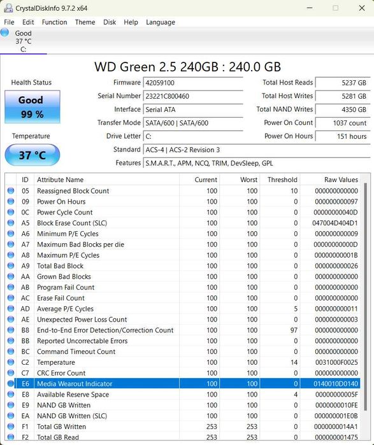This screenshot has width=374, height=445.
Task: Click the status orb for Reported Uncorrectable Errors
Action: click(11, 341)
